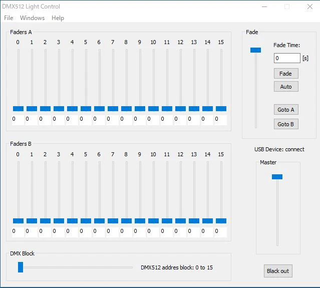The image size is (320, 288).
Task: Close the DMX512 Light Control window
Action: point(310,7)
